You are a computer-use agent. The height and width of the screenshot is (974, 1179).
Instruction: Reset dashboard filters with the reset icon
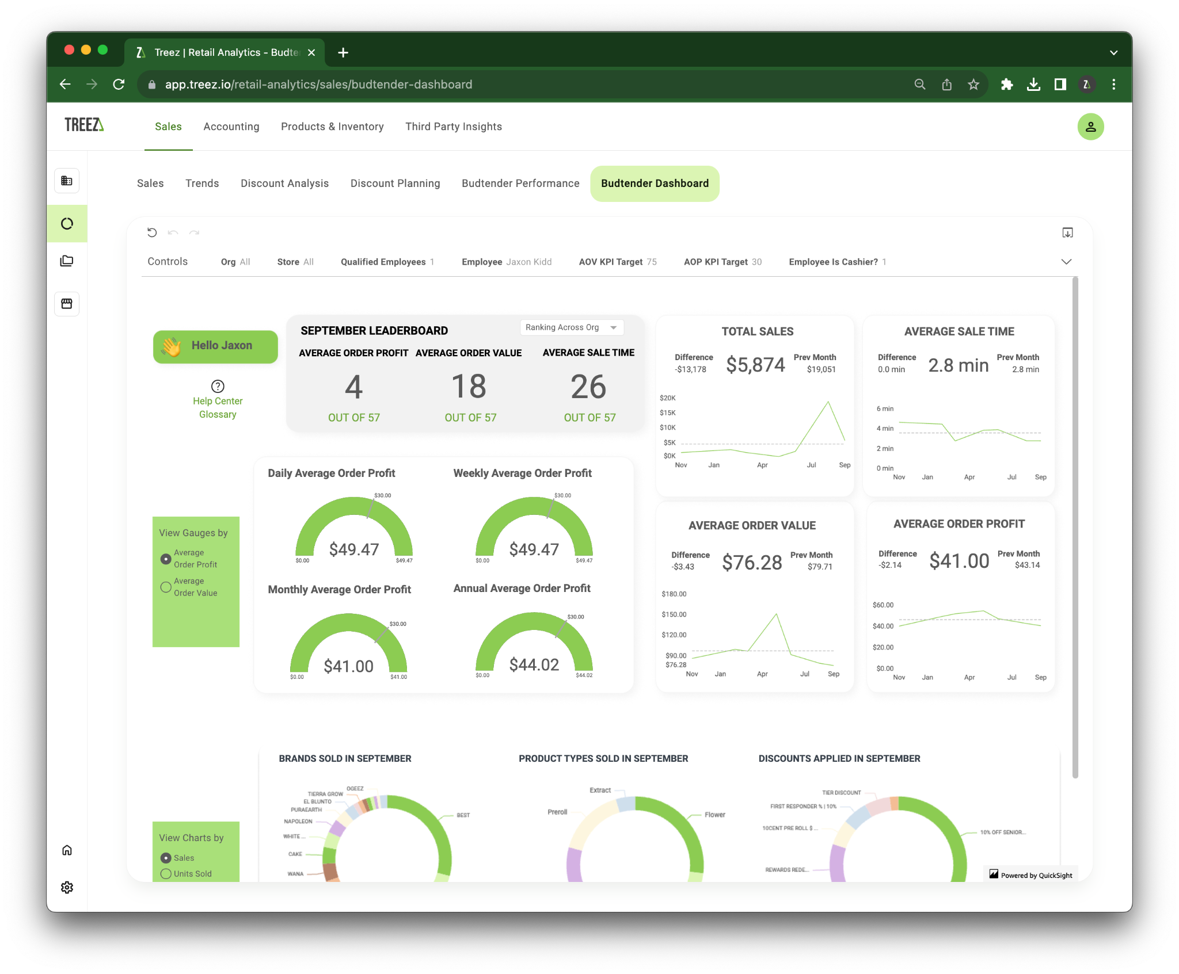click(x=152, y=232)
